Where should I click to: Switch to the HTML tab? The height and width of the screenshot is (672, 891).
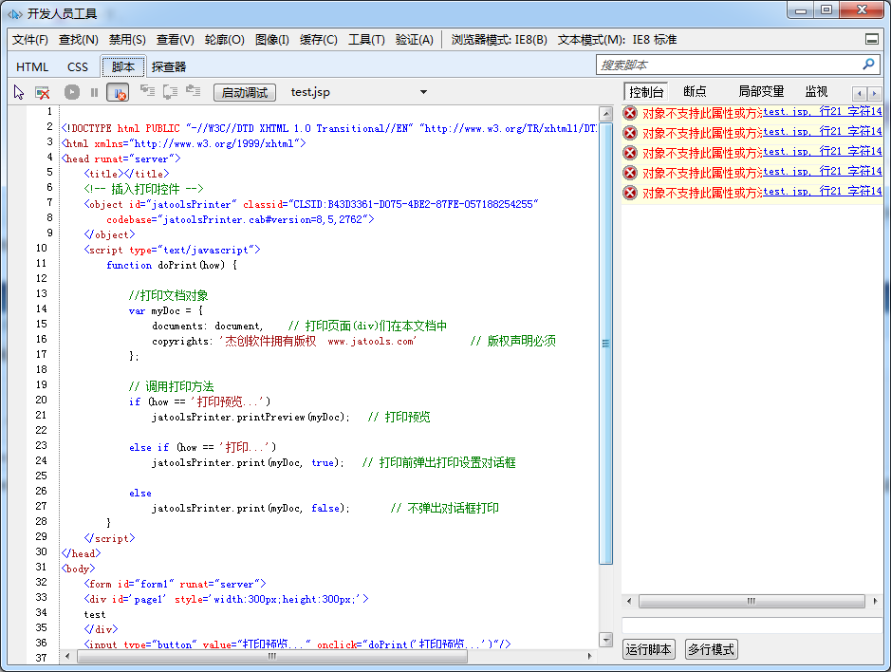pyautogui.click(x=32, y=67)
